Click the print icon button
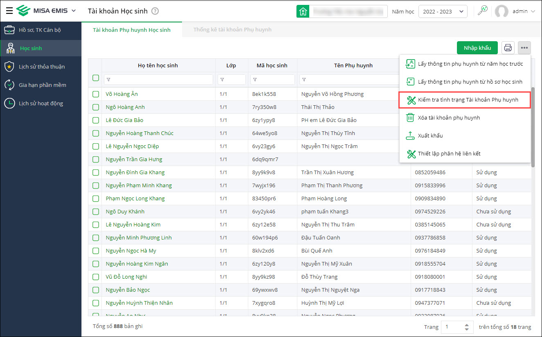Viewport: 542px width, 337px height. pos(508,48)
